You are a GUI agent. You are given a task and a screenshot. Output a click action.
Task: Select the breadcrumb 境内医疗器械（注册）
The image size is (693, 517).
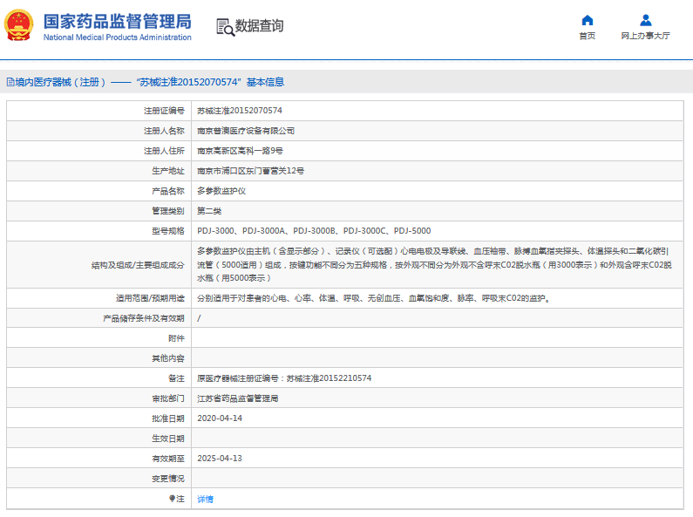(60, 82)
